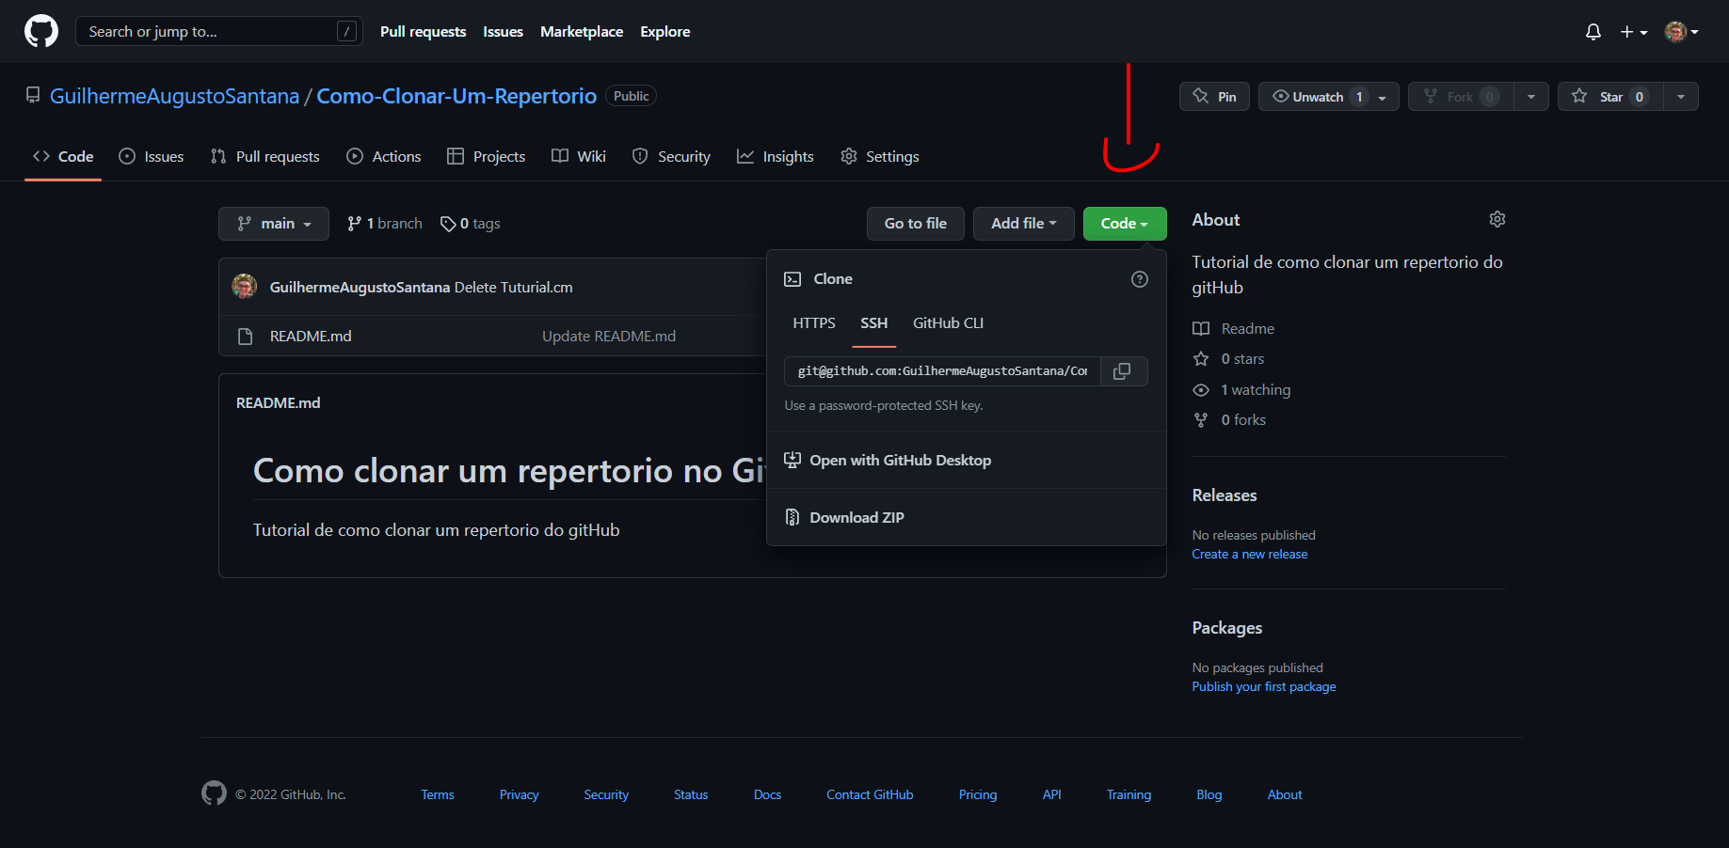Open the Download ZIP option
The width and height of the screenshot is (1729, 848).
[855, 516]
